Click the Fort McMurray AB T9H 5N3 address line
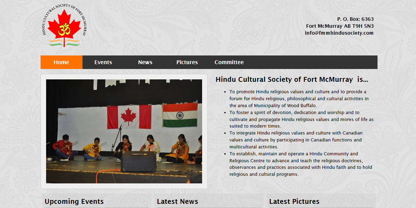This screenshot has height=208, width=416. point(340,26)
